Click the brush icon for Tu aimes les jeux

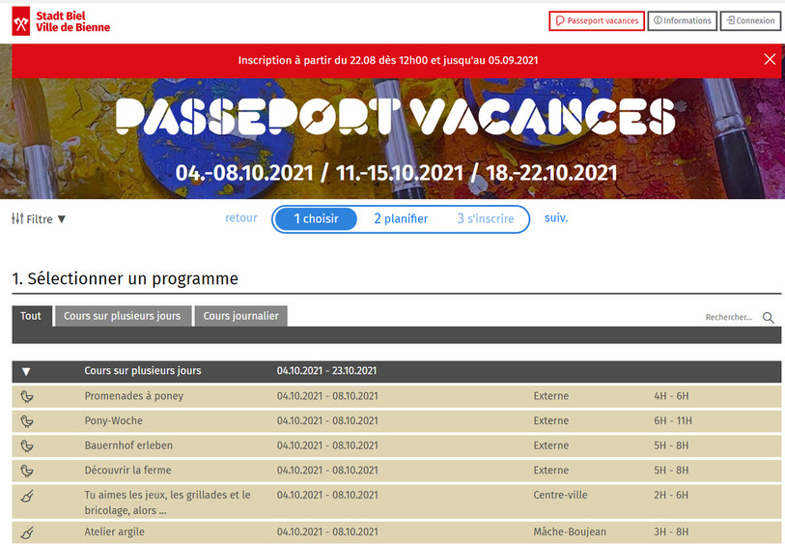[27, 497]
